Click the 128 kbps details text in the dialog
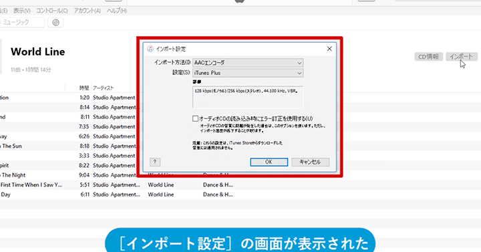 coord(246,91)
